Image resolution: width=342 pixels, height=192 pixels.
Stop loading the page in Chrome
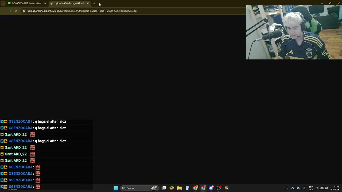[16, 11]
